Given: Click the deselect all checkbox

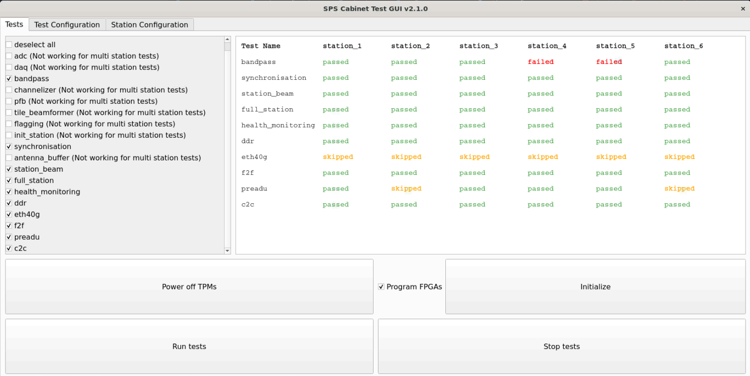Looking at the screenshot, I should pos(8,44).
